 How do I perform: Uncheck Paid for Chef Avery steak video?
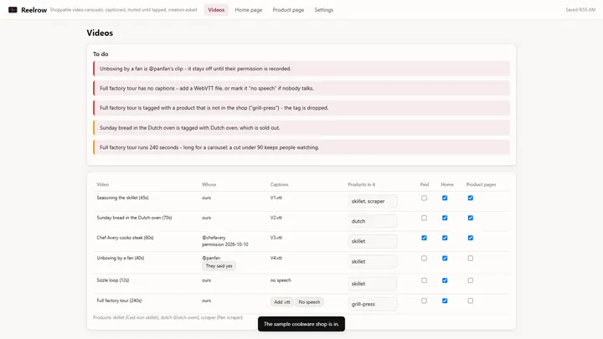[x=424, y=238]
